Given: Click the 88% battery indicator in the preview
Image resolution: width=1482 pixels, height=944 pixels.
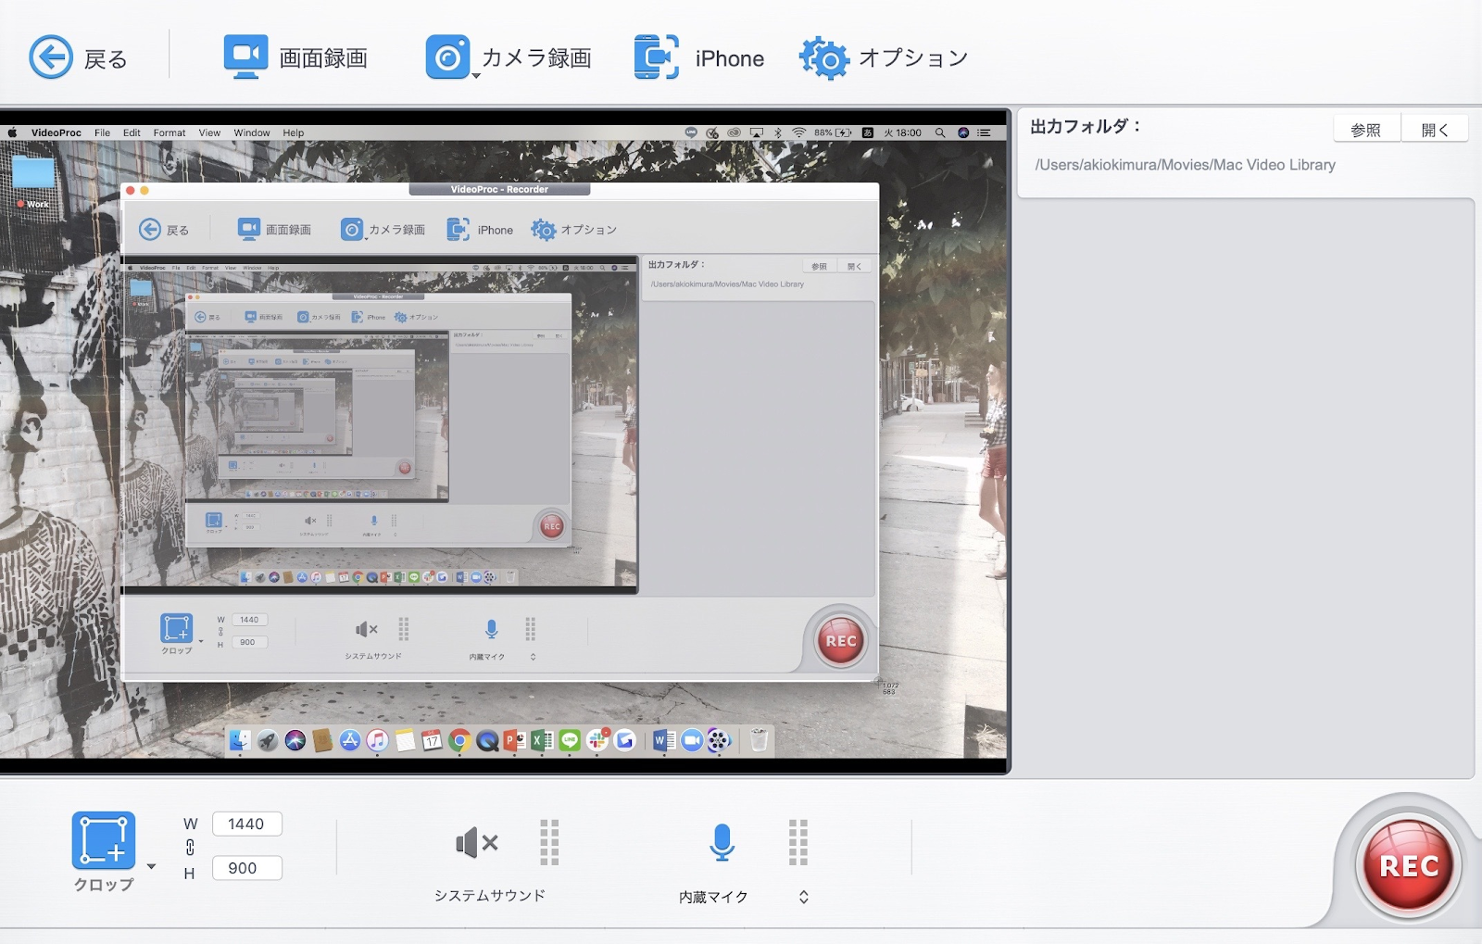Looking at the screenshot, I should coord(833,132).
